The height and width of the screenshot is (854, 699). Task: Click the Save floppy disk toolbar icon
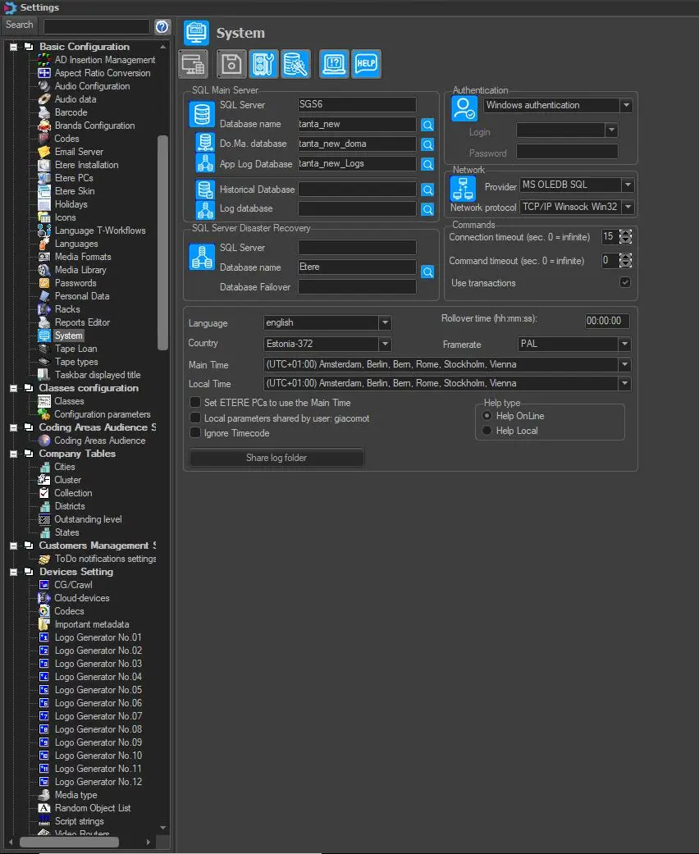pyautogui.click(x=231, y=63)
